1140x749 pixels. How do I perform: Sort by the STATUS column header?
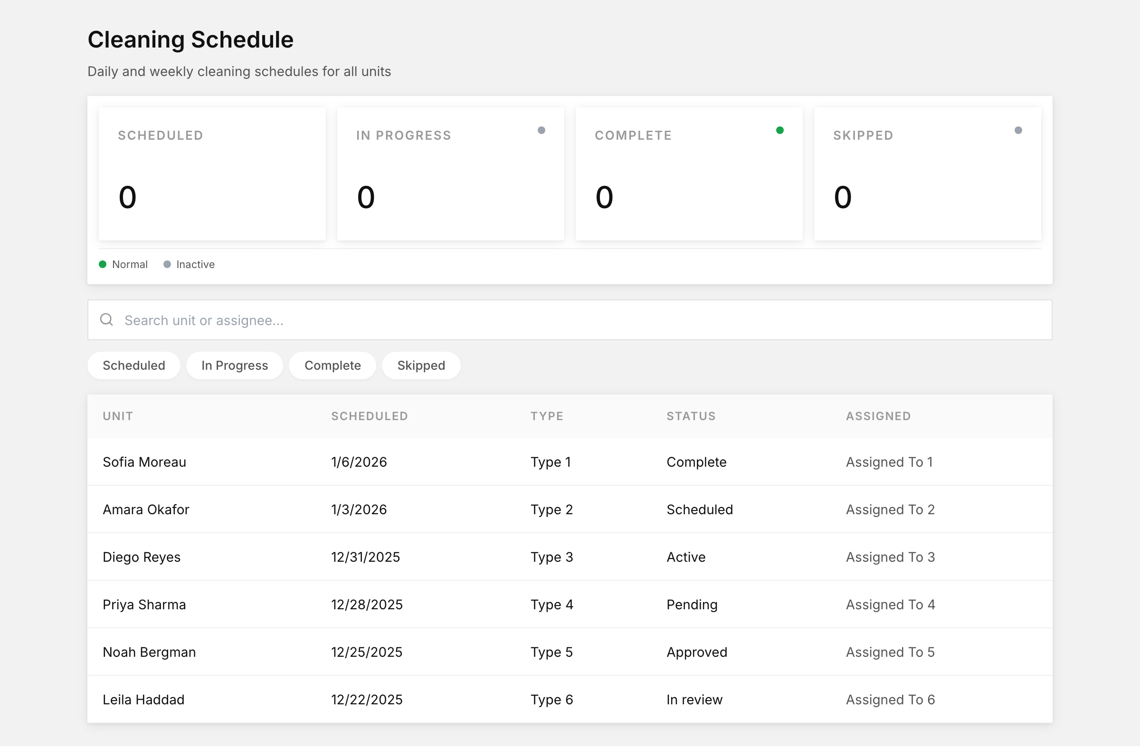click(691, 417)
